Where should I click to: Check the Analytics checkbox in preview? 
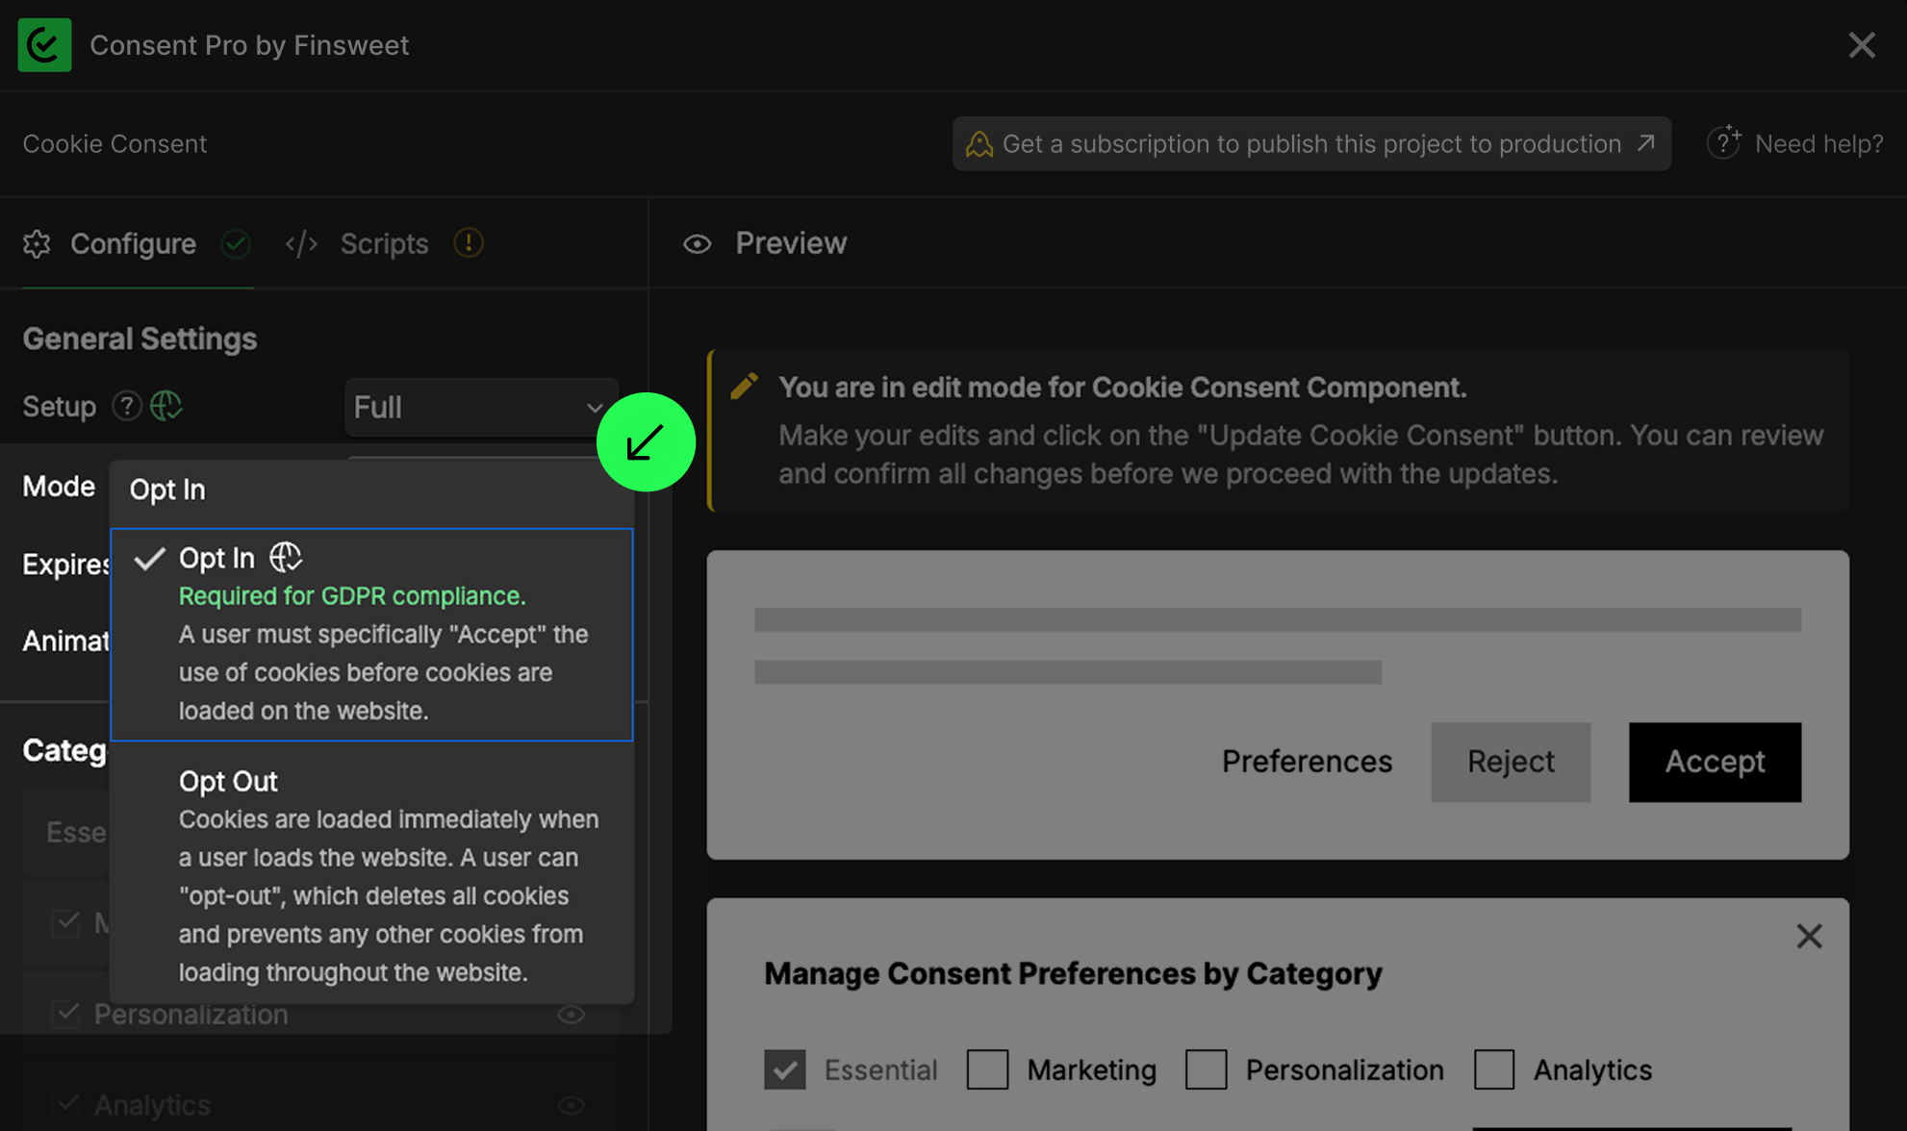(1494, 1069)
